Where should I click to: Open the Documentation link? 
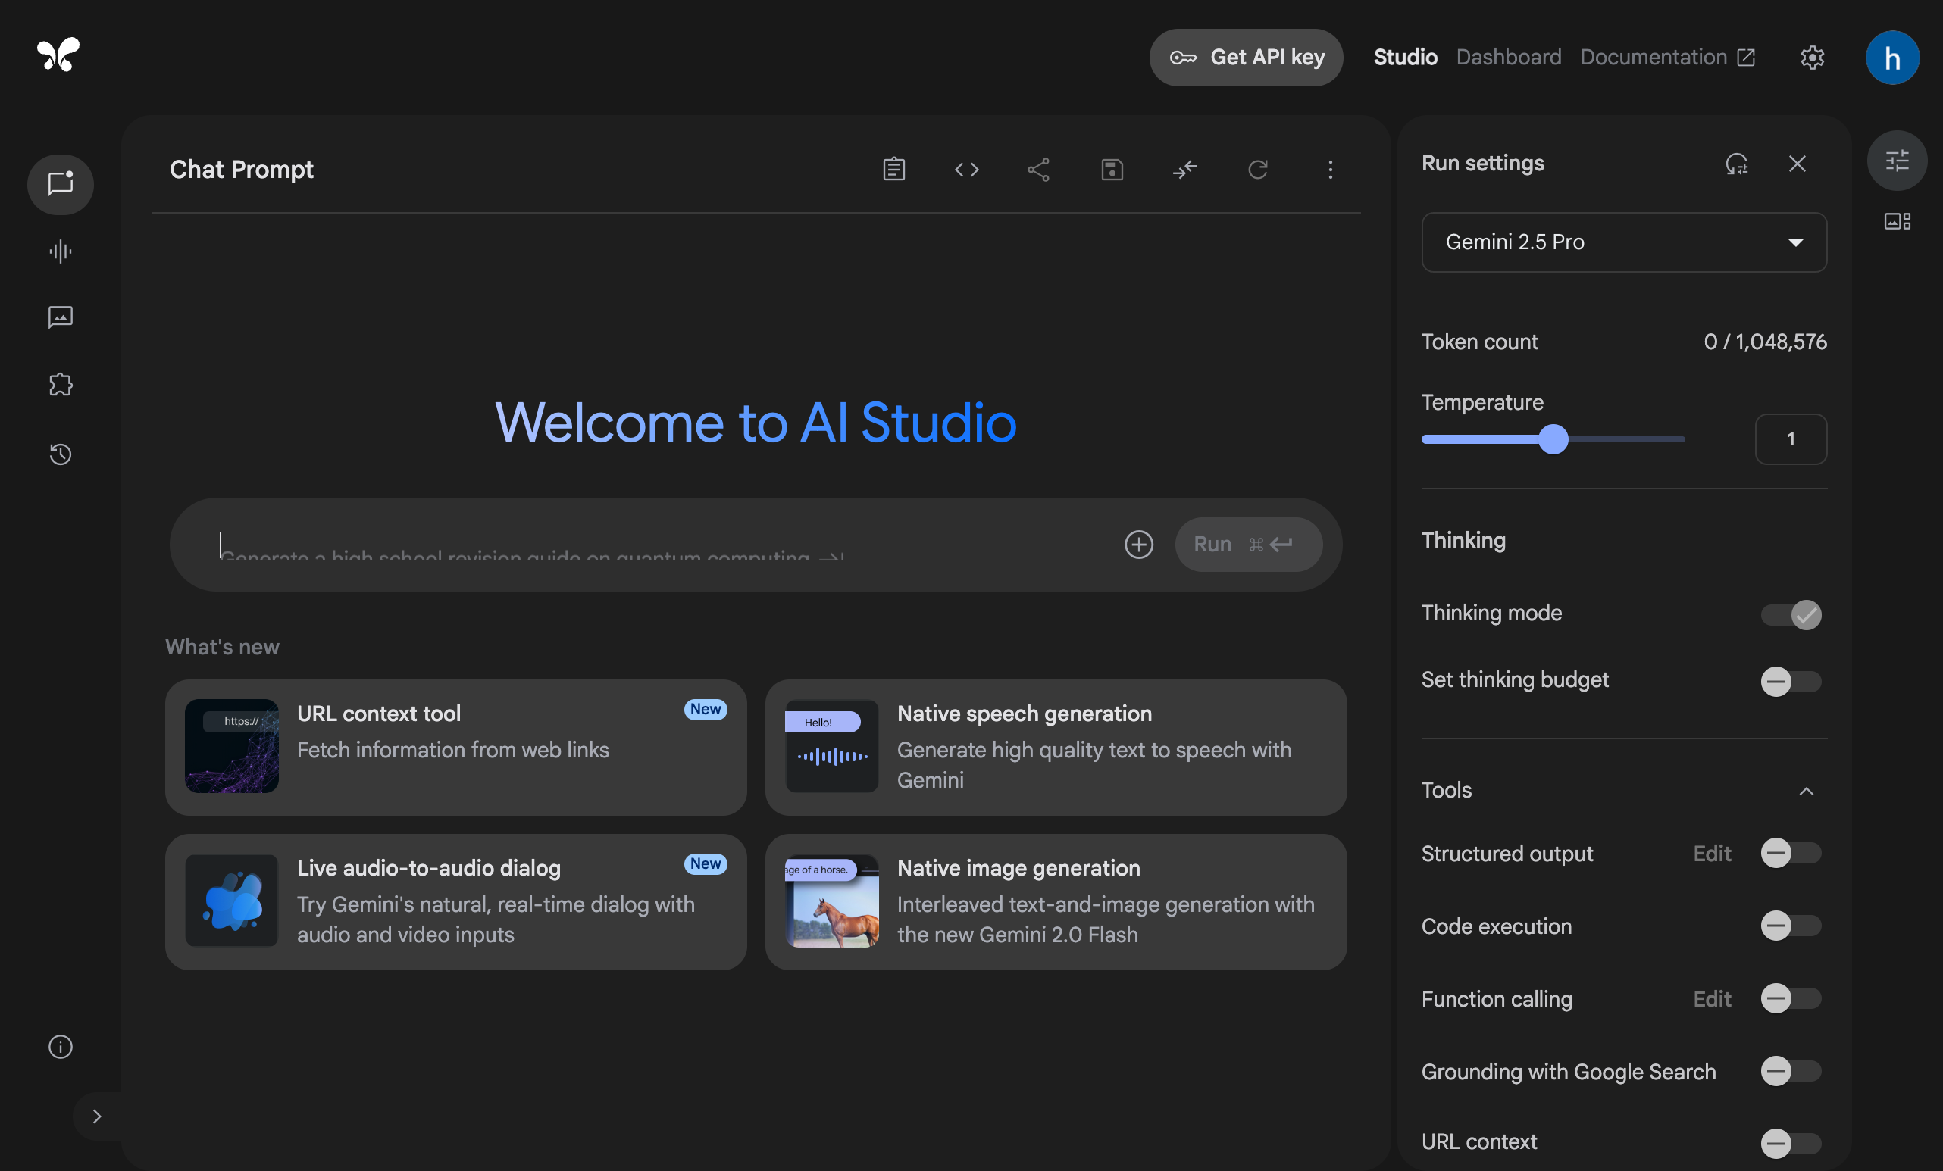1667,58
